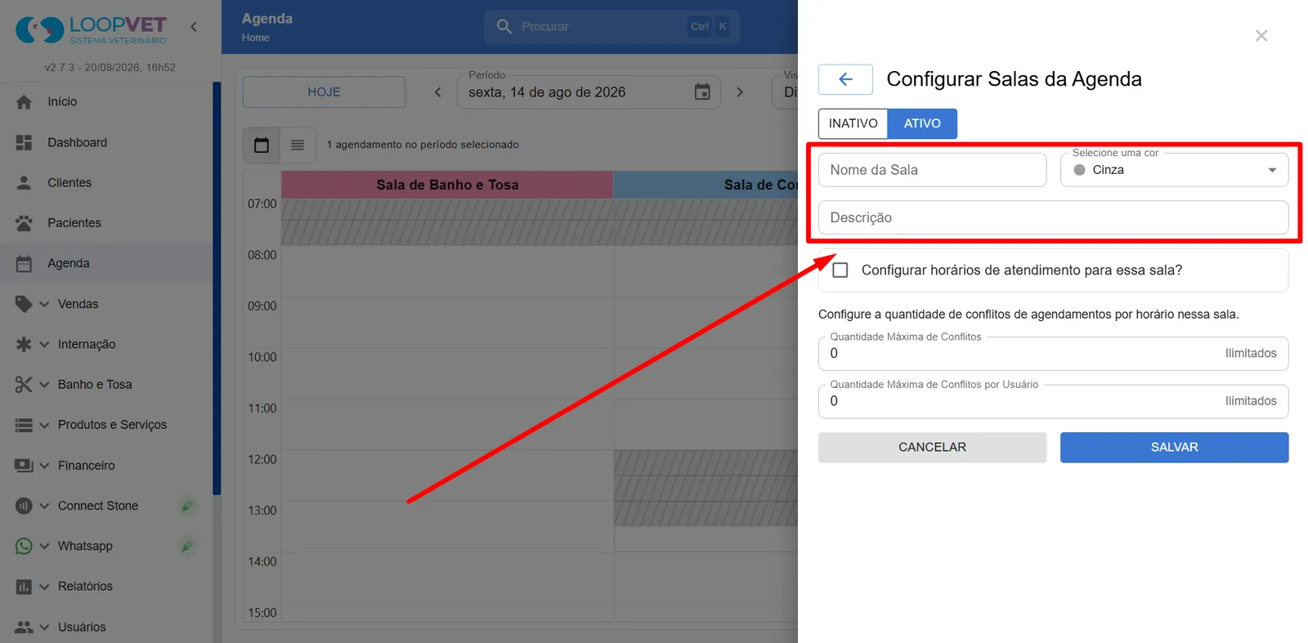
Task: Focus the Nome da Sala field
Action: pos(932,170)
